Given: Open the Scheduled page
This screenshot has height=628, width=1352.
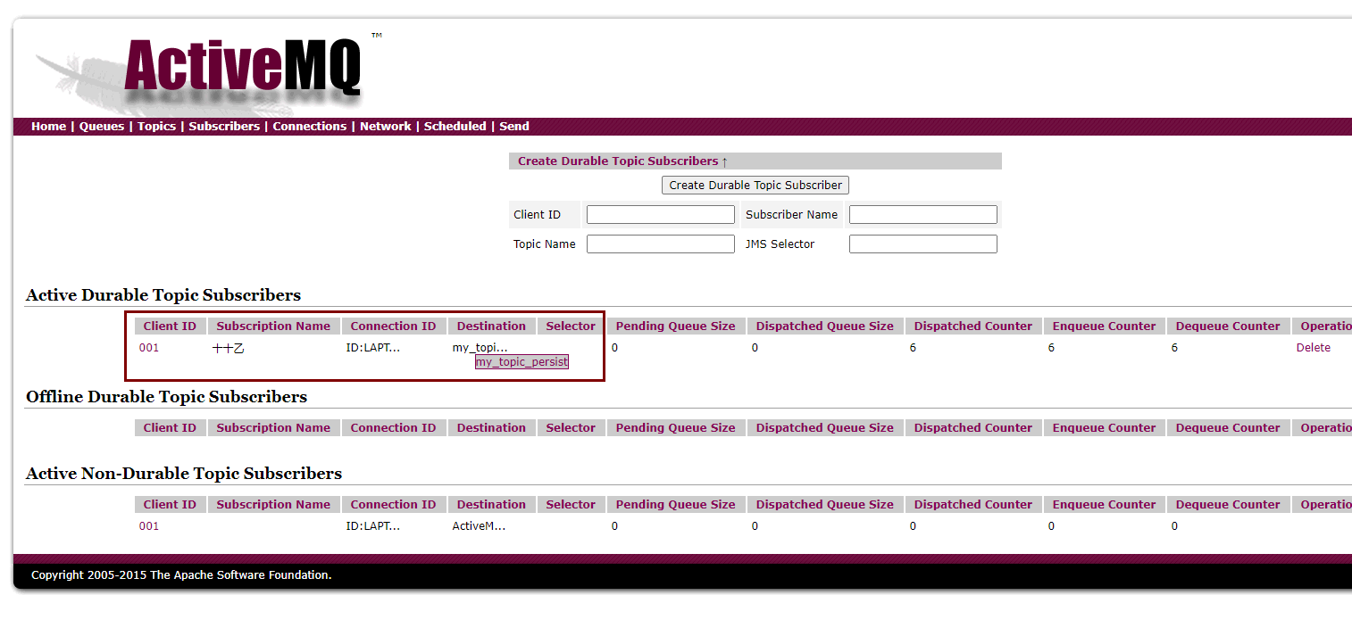Looking at the screenshot, I should (455, 127).
